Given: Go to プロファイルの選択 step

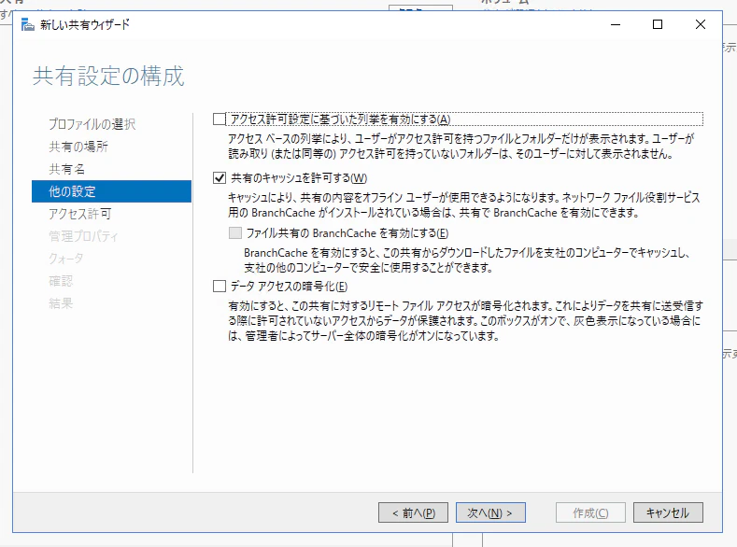Looking at the screenshot, I should (x=92, y=124).
